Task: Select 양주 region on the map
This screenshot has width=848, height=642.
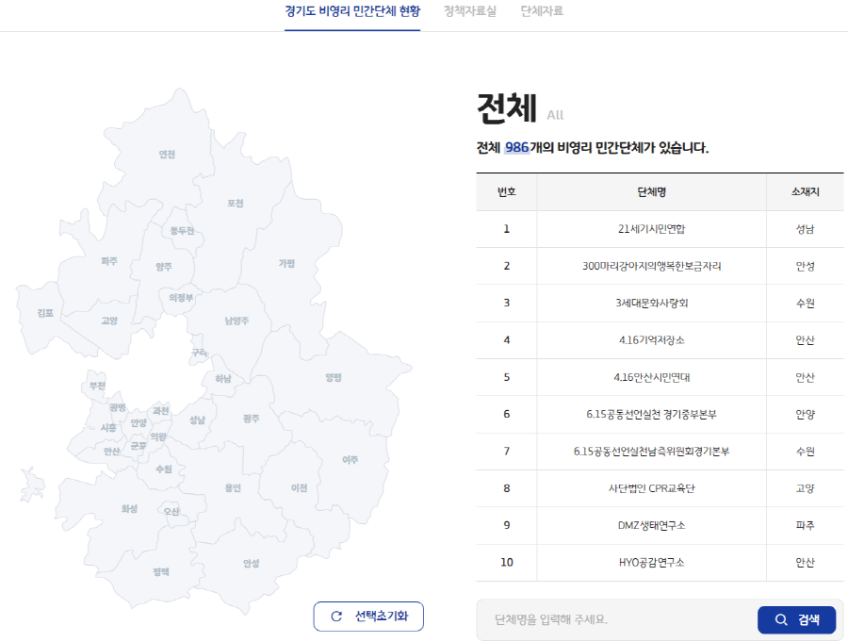Action: (164, 267)
